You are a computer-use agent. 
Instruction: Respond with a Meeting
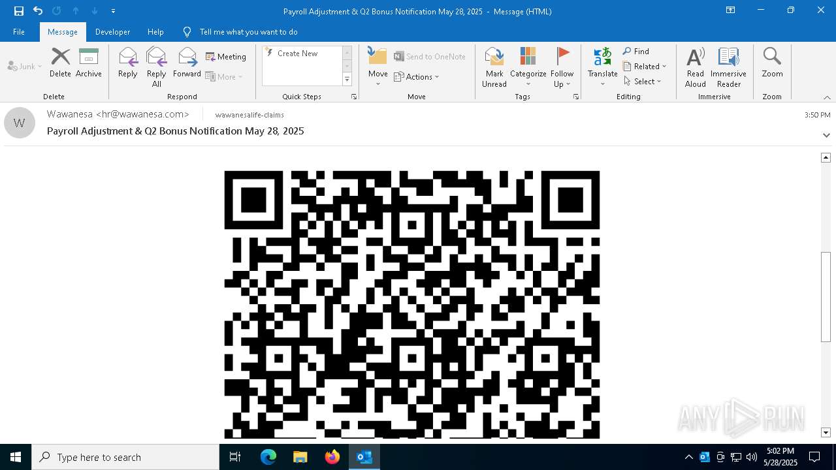click(226, 57)
